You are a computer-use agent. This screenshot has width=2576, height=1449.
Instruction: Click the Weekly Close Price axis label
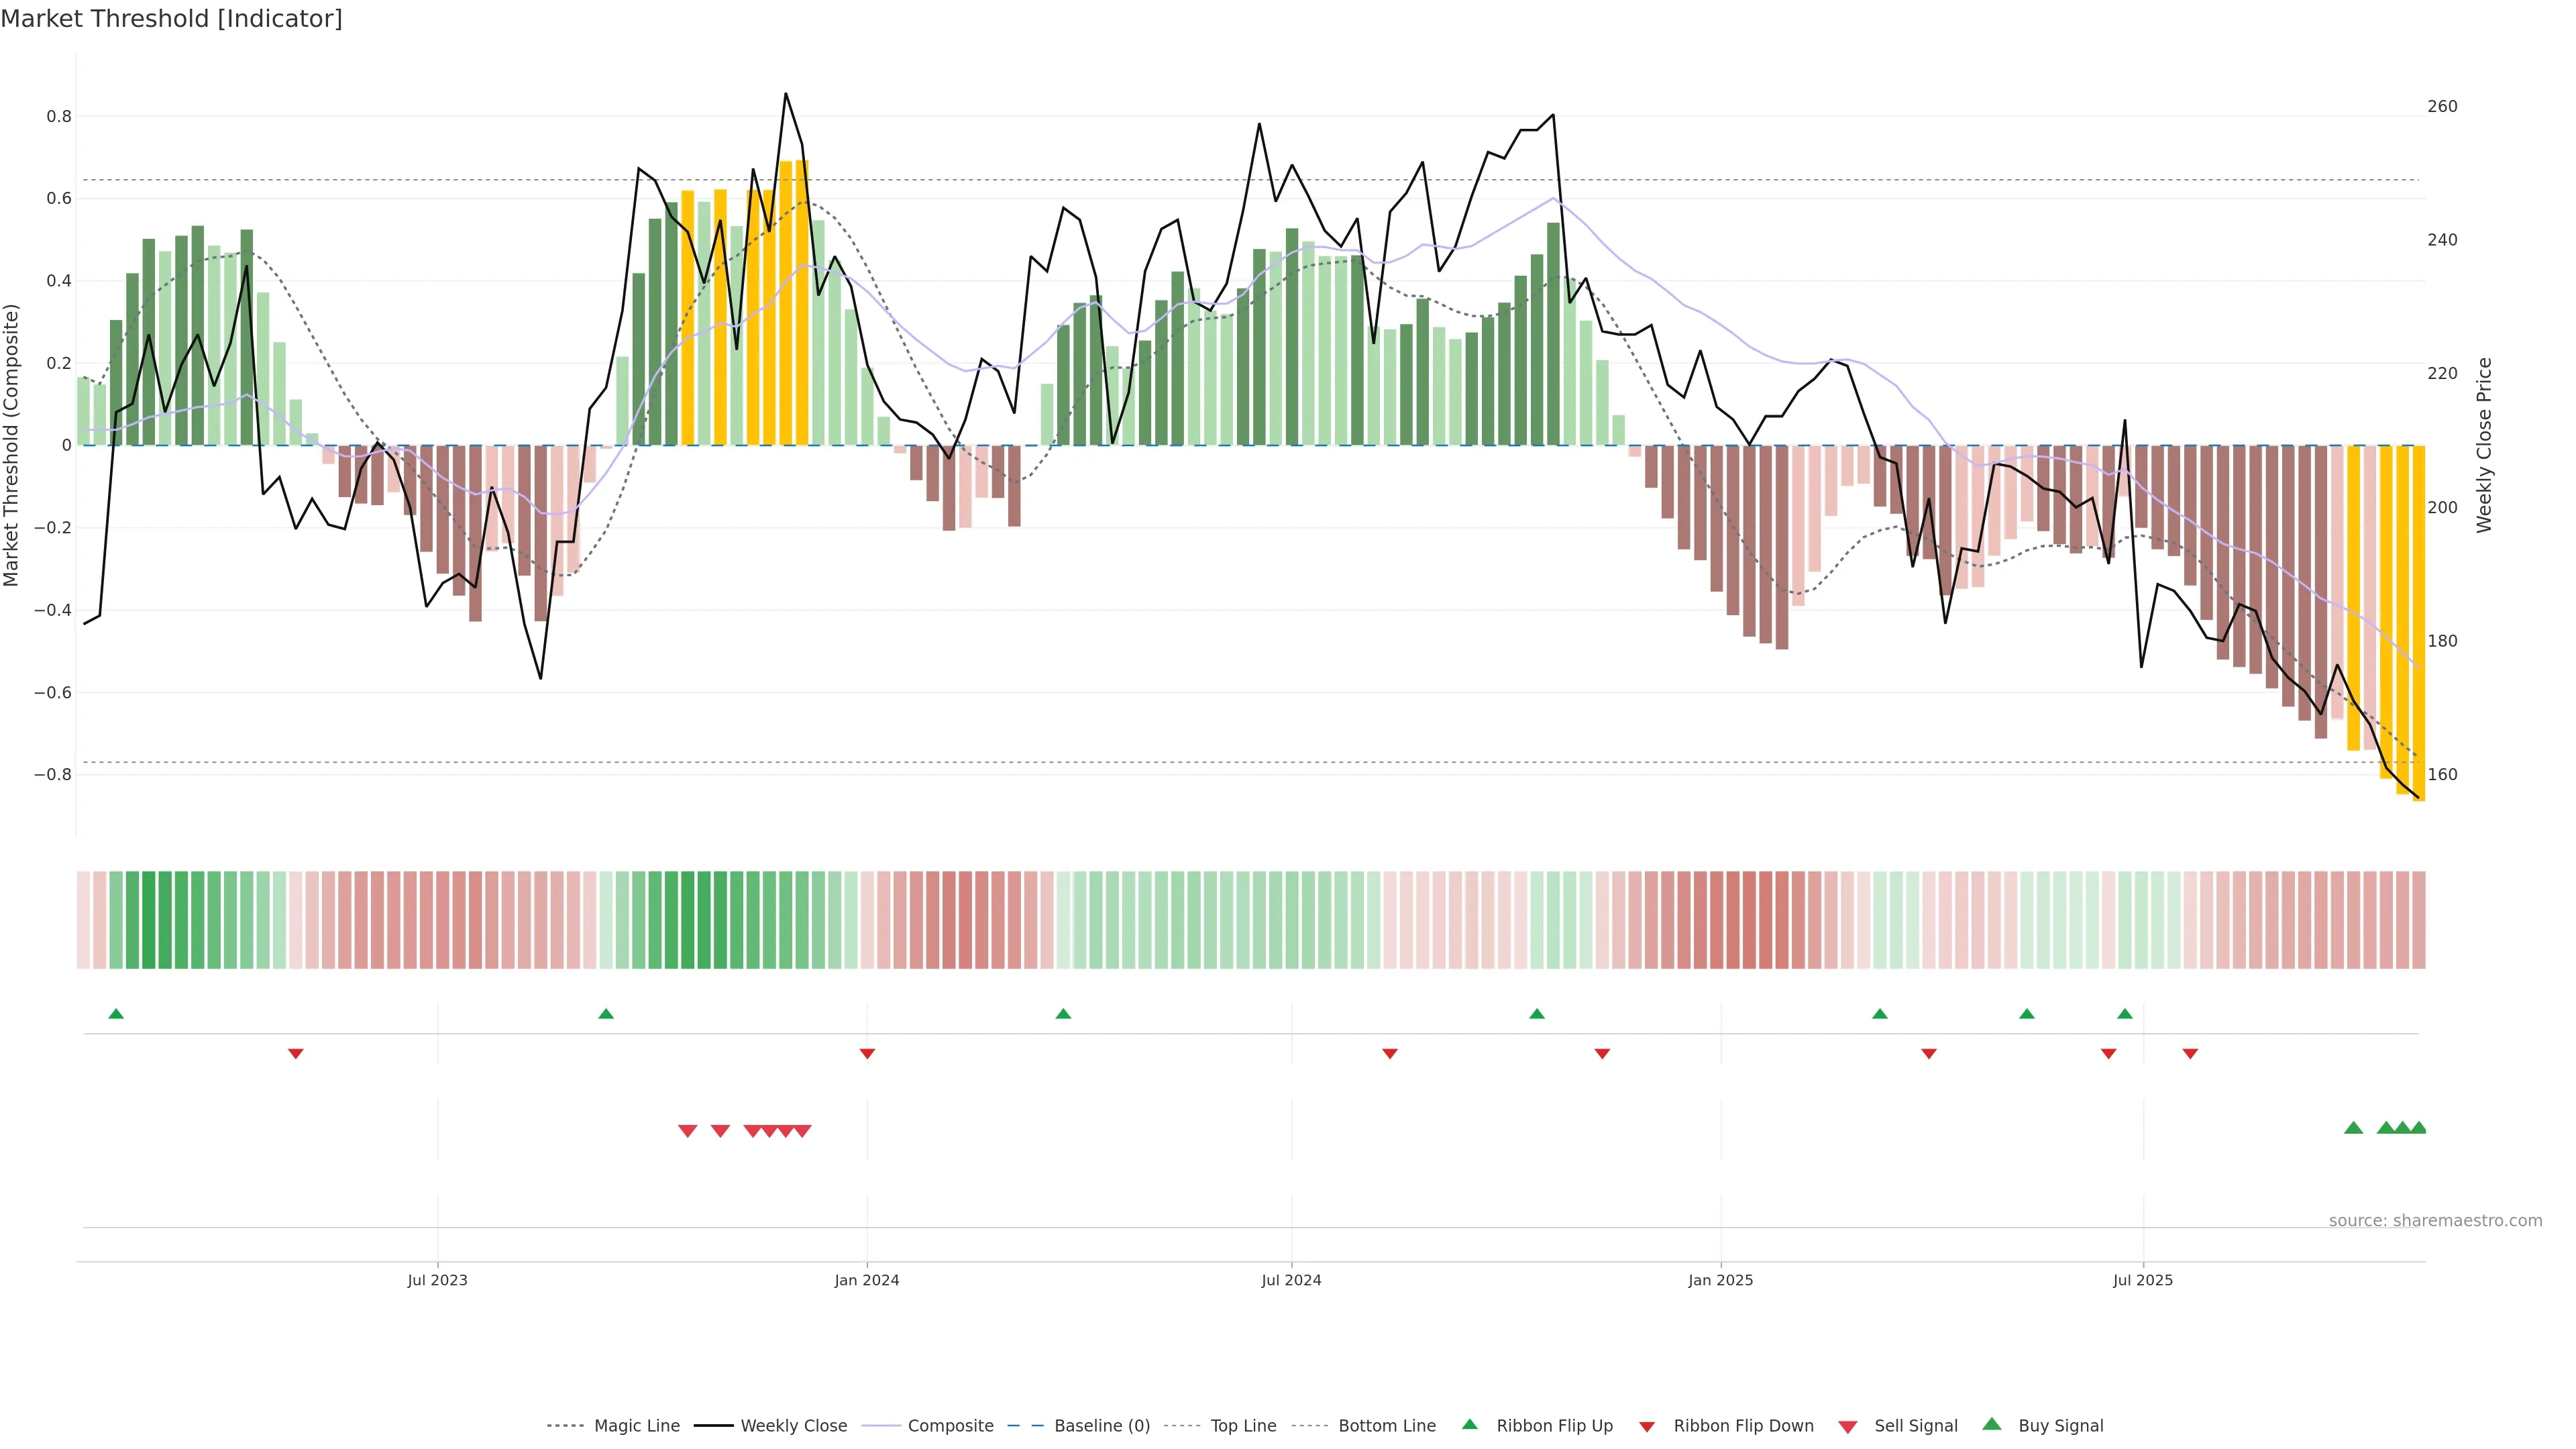click(x=2484, y=445)
